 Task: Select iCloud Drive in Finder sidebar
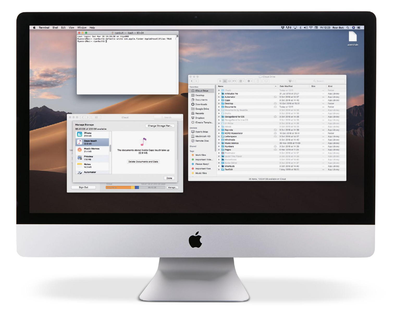[202, 91]
